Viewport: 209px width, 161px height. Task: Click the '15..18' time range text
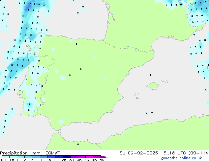pos(167,153)
